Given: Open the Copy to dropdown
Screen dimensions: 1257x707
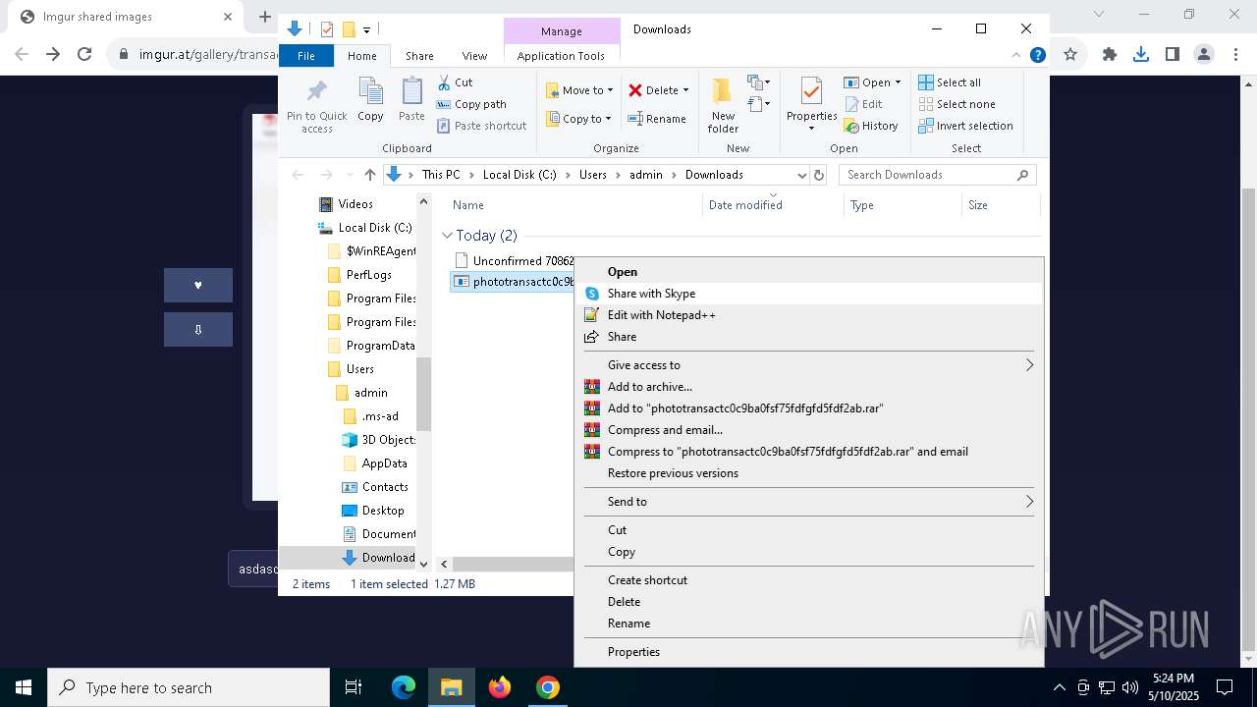Looking at the screenshot, I should click(579, 119).
